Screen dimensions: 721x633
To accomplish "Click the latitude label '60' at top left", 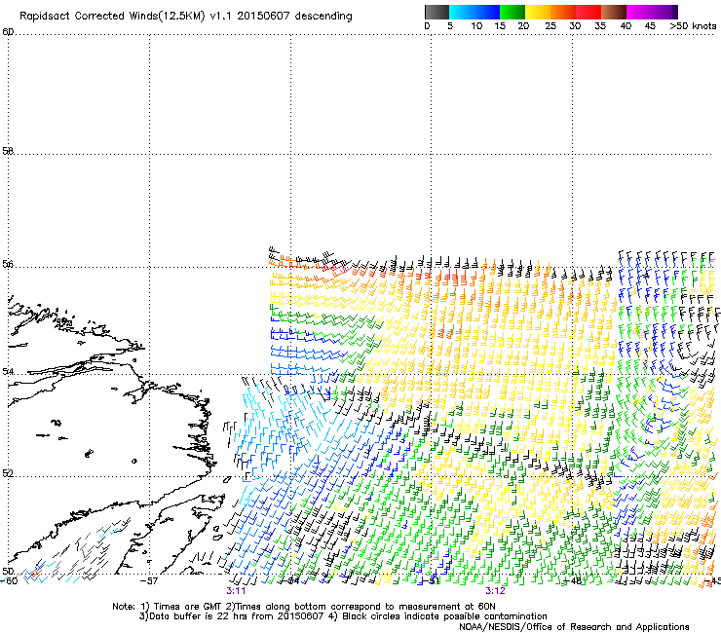I will click(x=8, y=32).
